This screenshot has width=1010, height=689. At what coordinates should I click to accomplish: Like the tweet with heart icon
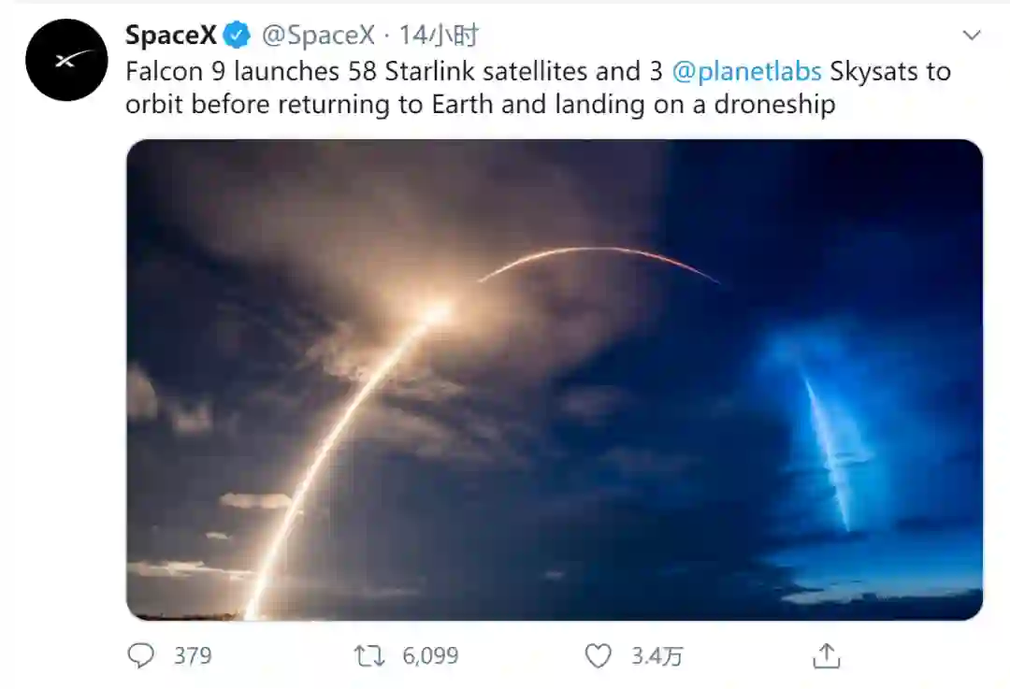pos(598,656)
